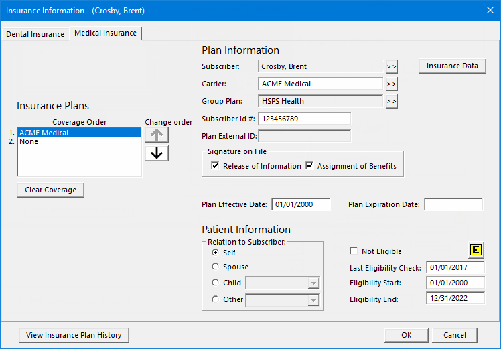
Task: Click the Carrier search >> button
Action: point(391,84)
